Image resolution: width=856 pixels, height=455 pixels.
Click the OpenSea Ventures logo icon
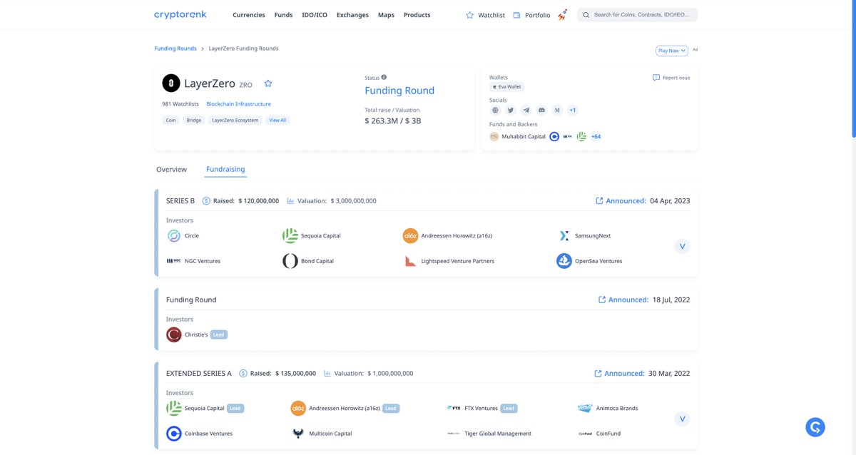point(564,261)
